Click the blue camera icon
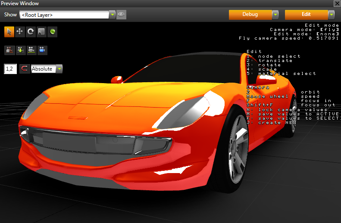Screen dimensions: 341x223 [x=42, y=50]
